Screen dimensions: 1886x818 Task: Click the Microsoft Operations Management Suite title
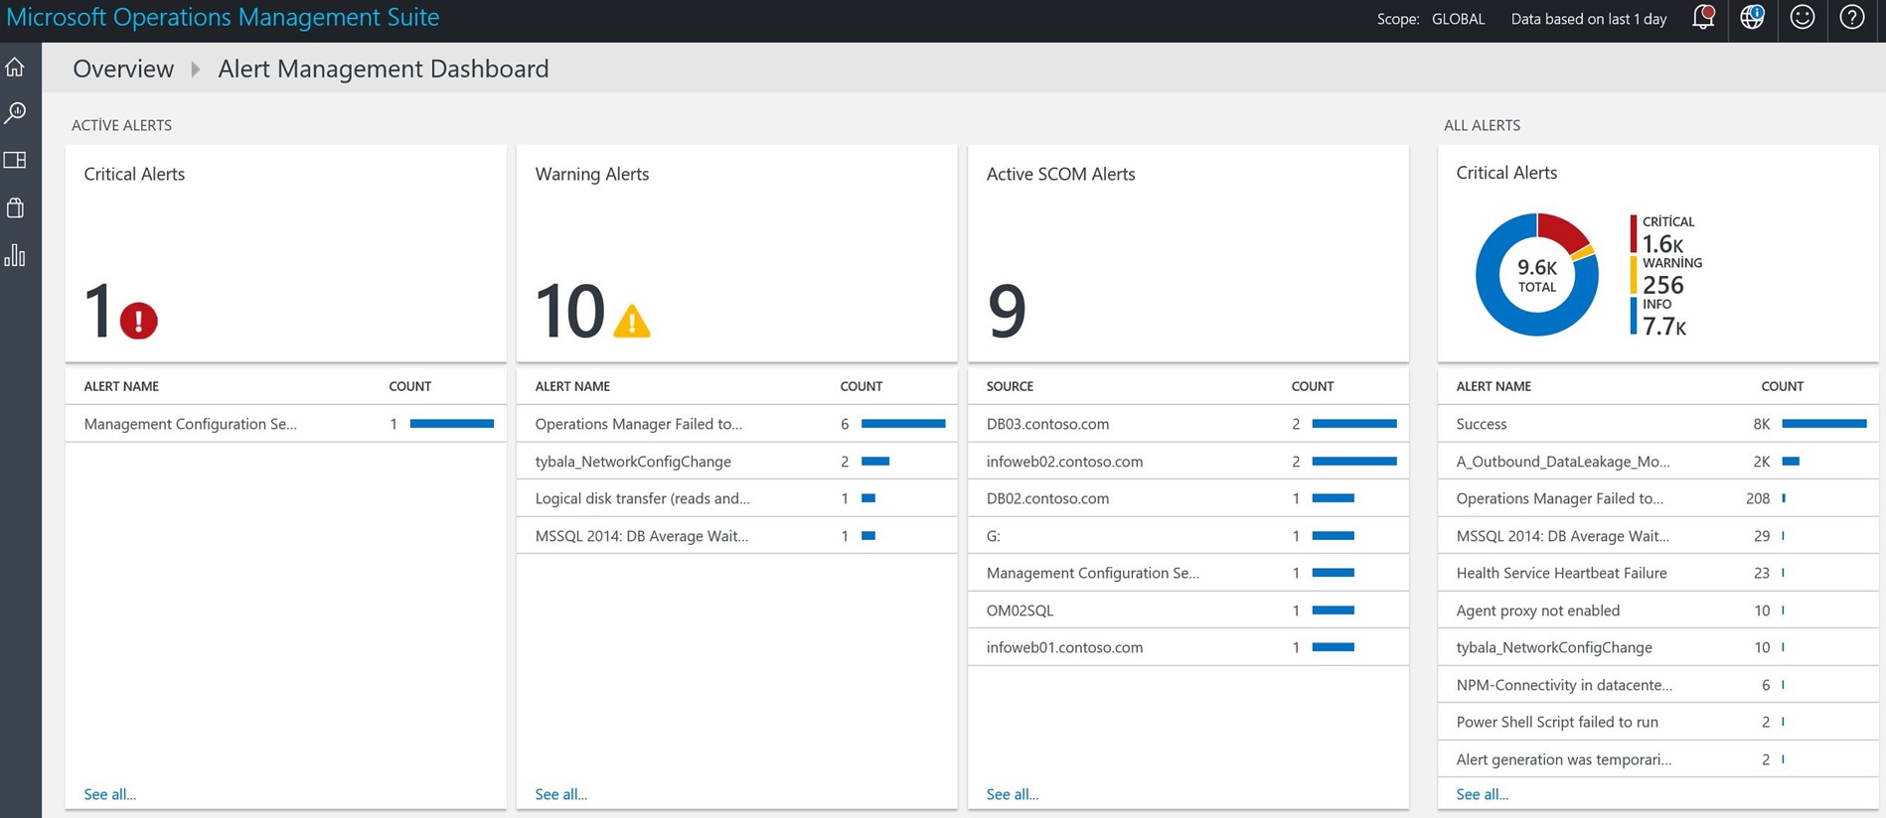pyautogui.click(x=223, y=18)
